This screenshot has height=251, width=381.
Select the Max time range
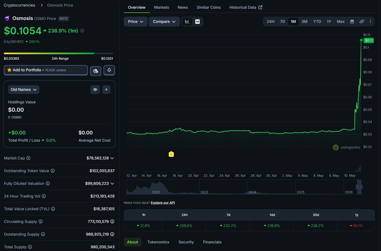(341, 22)
